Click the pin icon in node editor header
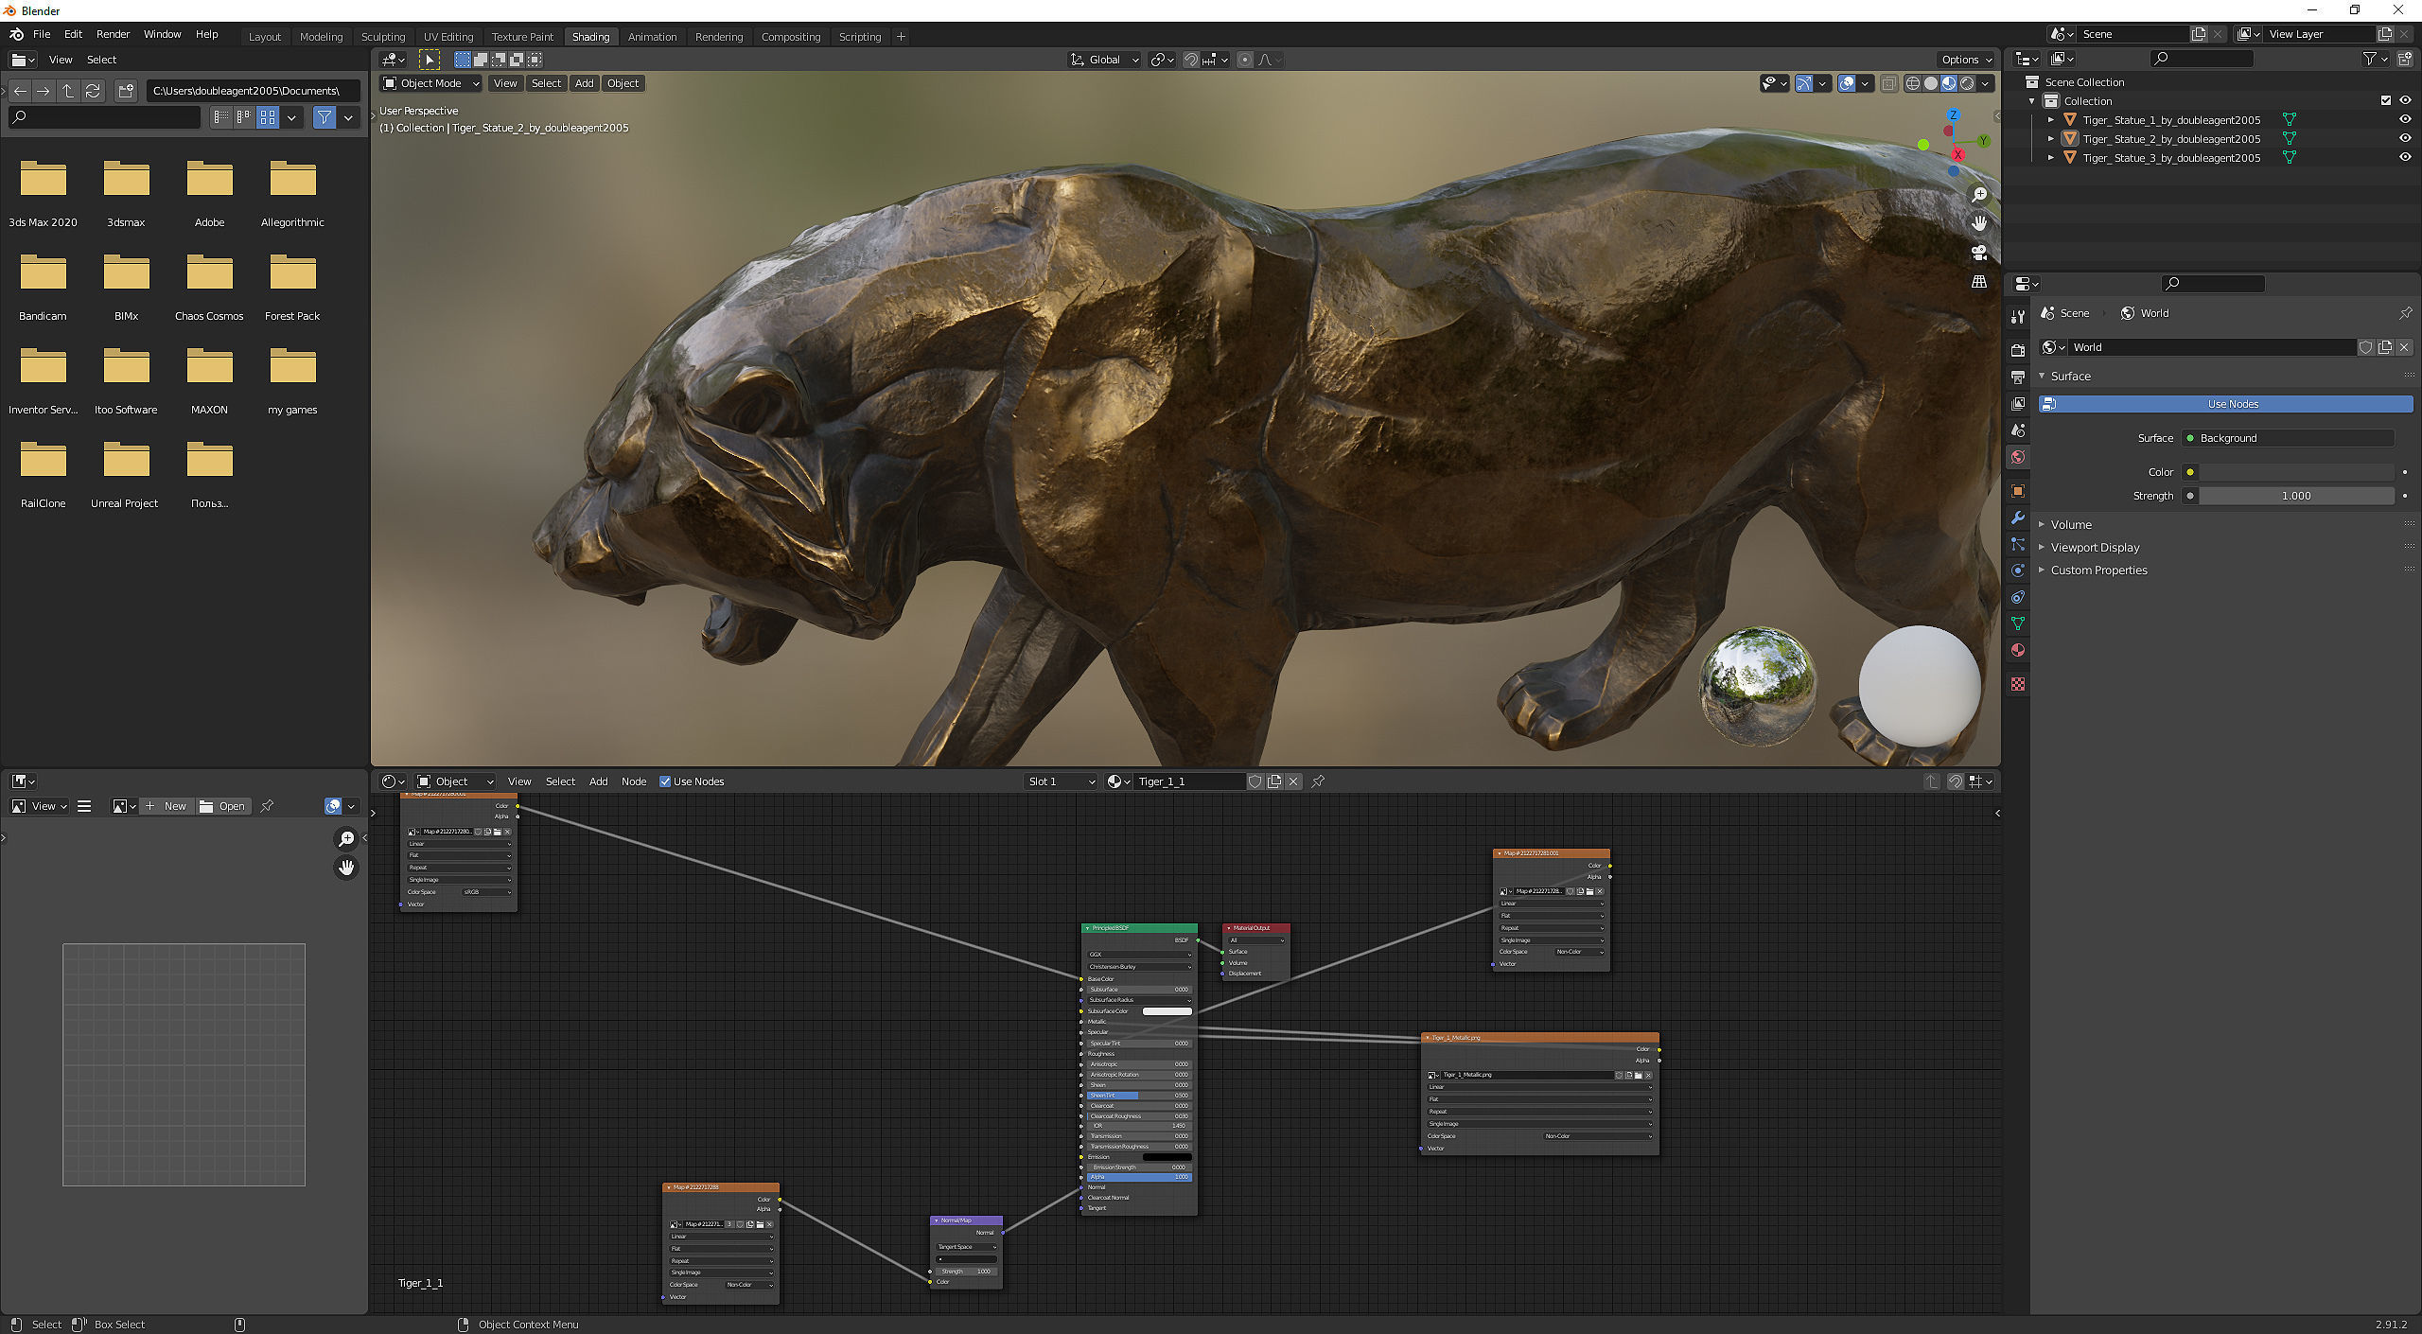The width and height of the screenshot is (2422, 1334). tap(1318, 781)
